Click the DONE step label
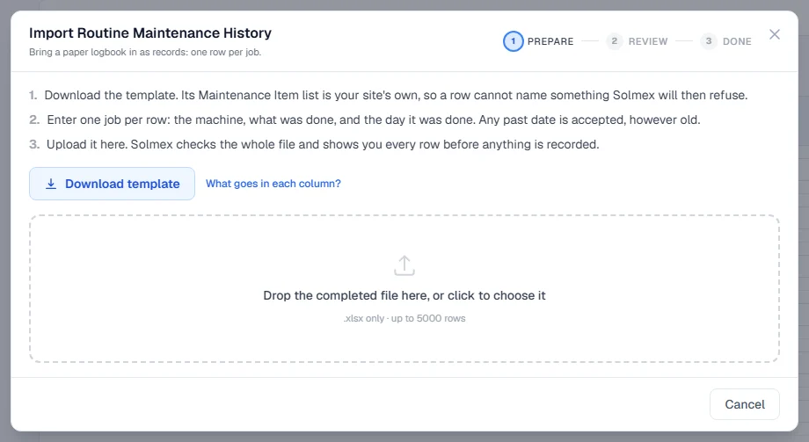This screenshot has height=442, width=809. click(x=737, y=41)
